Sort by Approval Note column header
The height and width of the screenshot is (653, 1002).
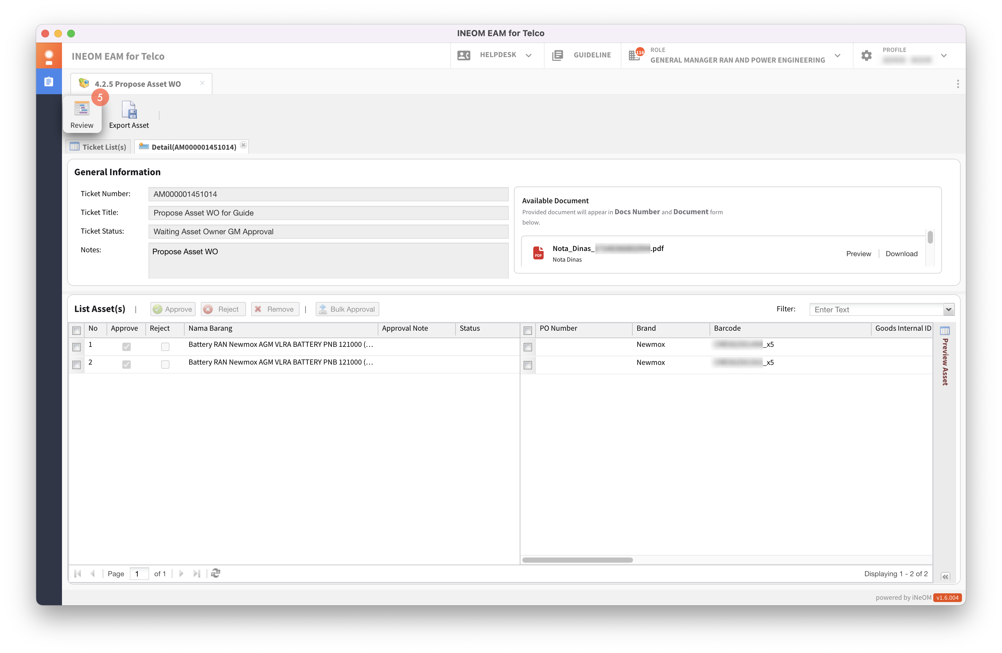pyautogui.click(x=416, y=329)
